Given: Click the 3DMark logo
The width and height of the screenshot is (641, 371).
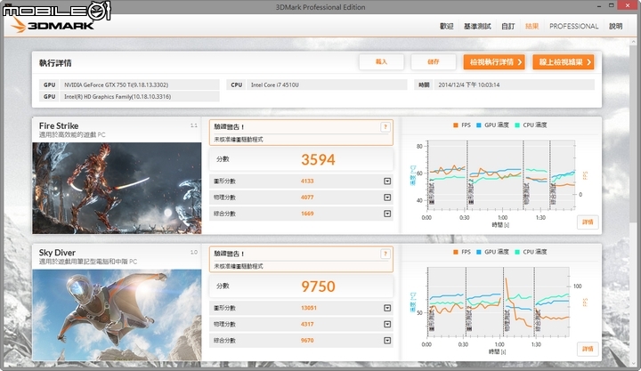Looking at the screenshot, I should coord(53,25).
